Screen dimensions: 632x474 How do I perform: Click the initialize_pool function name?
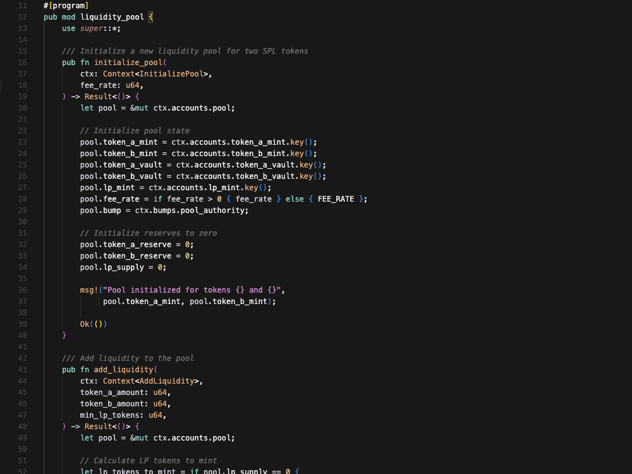128,63
